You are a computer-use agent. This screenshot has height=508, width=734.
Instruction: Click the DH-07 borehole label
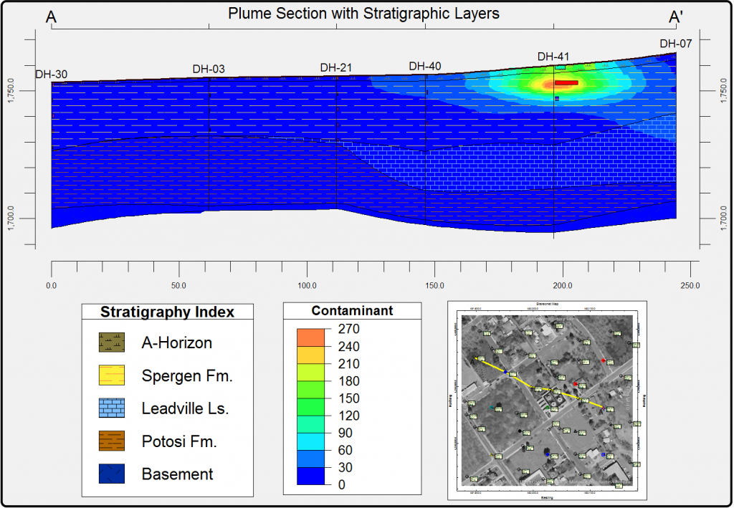click(676, 44)
